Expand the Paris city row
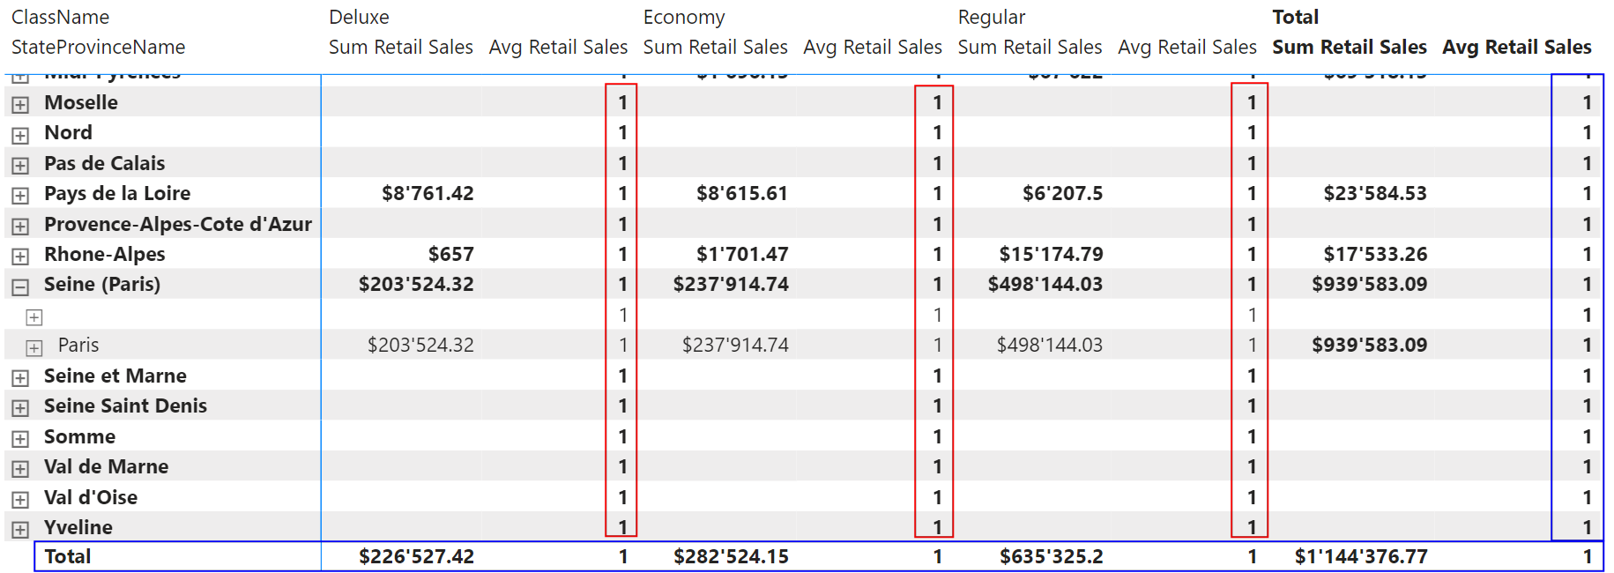Screen dimensions: 1614x573 (34, 348)
